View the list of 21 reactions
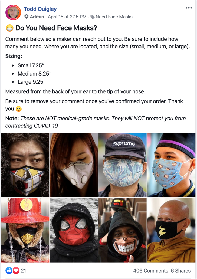 point(24,271)
